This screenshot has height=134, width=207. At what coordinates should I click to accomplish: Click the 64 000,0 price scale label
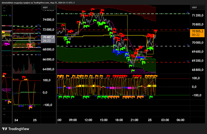tap(49, 69)
